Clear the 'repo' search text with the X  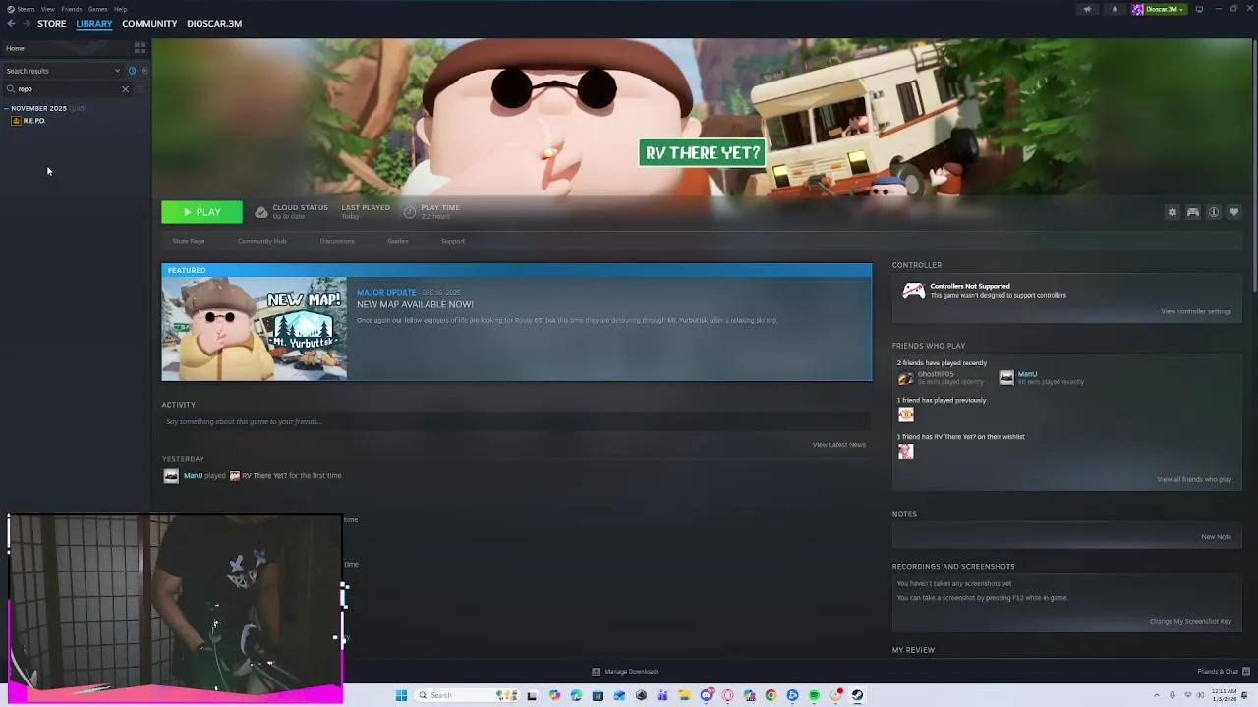pos(125,89)
